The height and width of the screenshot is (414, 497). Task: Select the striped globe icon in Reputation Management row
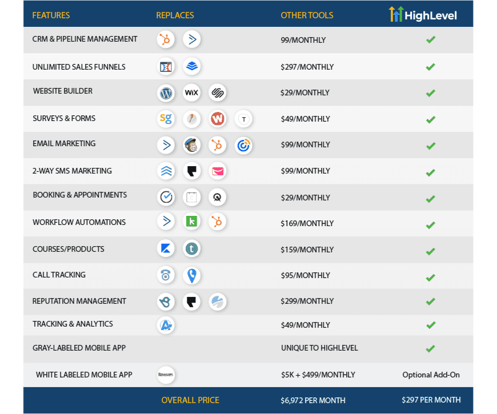pos(218,302)
